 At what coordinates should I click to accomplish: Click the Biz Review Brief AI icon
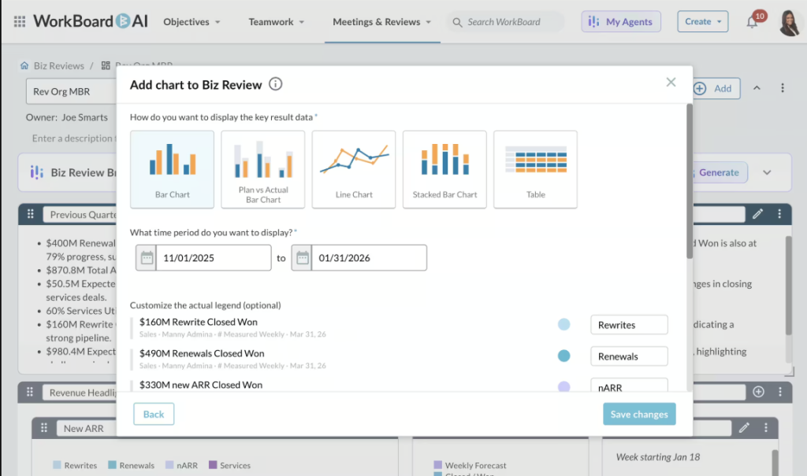coord(36,172)
